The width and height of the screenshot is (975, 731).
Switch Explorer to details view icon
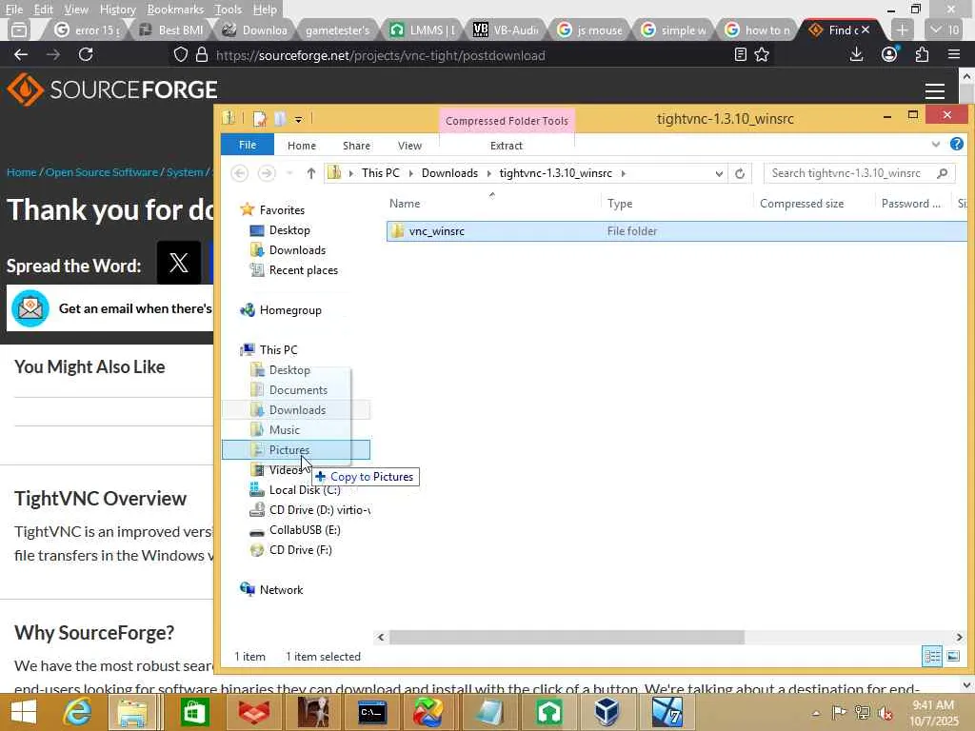932,656
